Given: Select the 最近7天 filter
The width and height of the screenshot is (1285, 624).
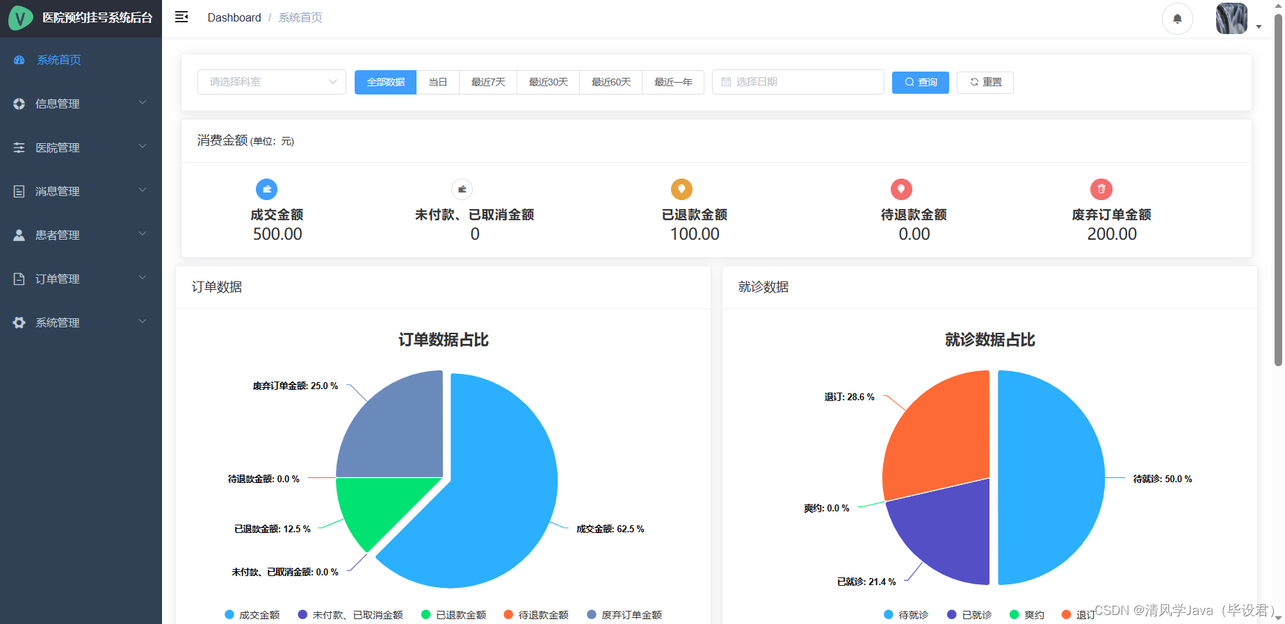Looking at the screenshot, I should point(488,82).
